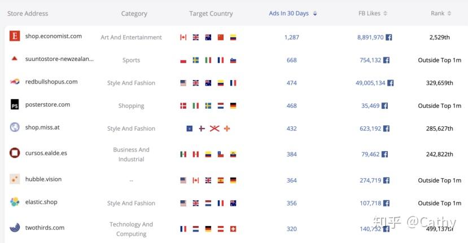
Task: Click the shop.miss.at globe icon
Action: (15, 127)
